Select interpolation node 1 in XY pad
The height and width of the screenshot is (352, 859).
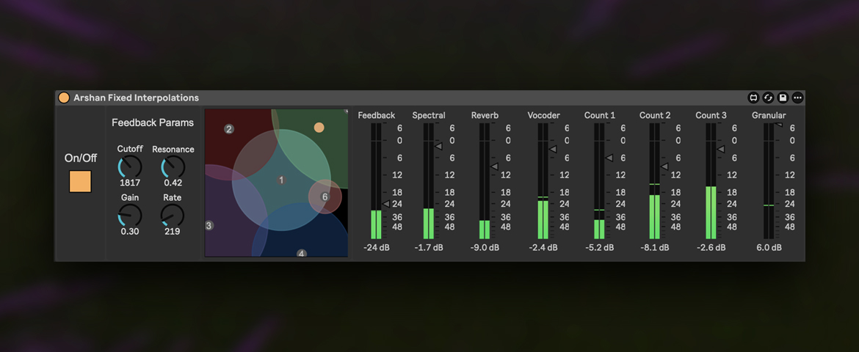click(282, 180)
